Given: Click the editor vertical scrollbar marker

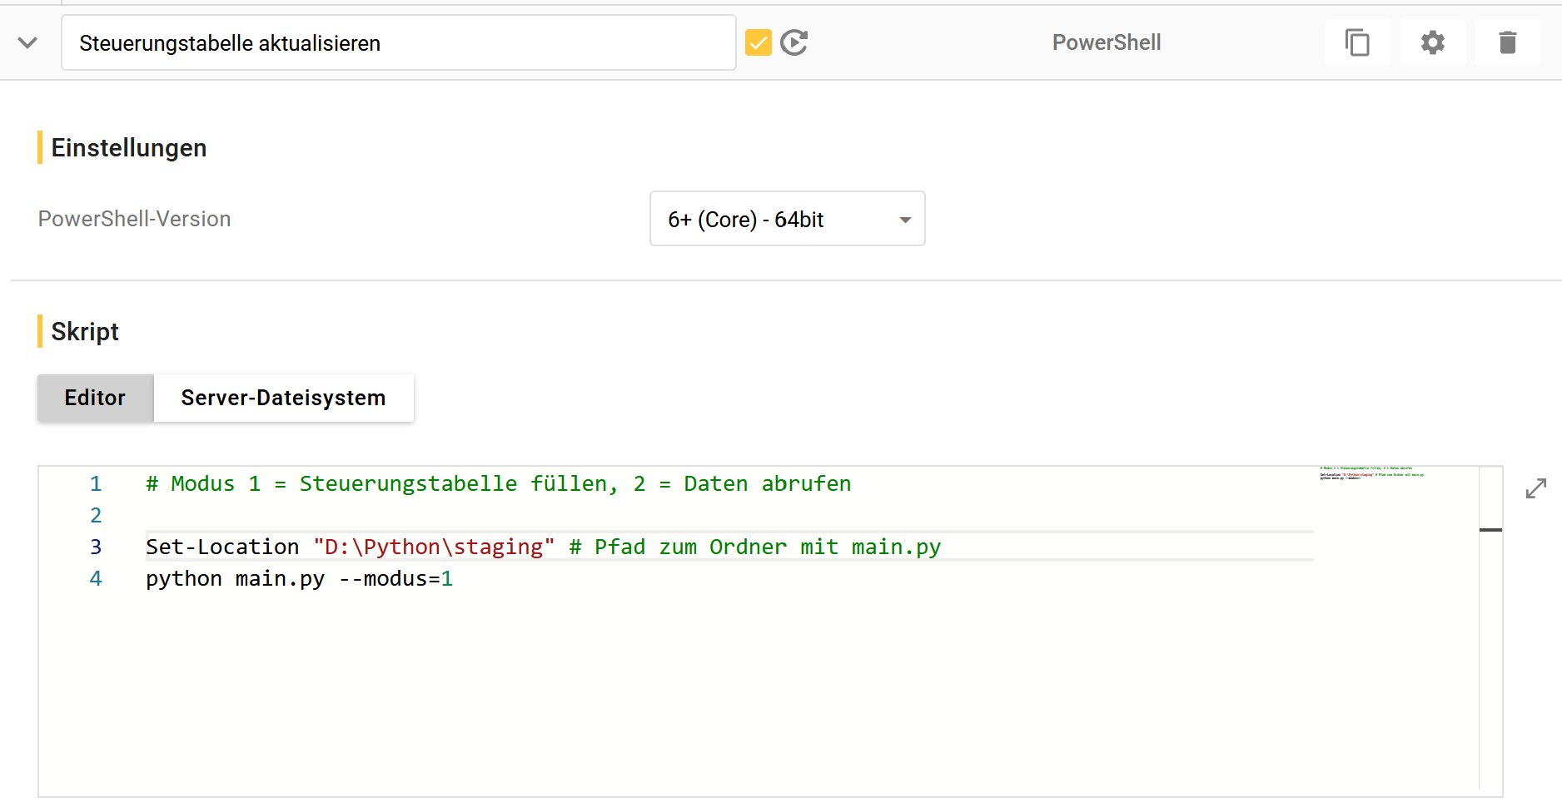Looking at the screenshot, I should pos(1490,530).
